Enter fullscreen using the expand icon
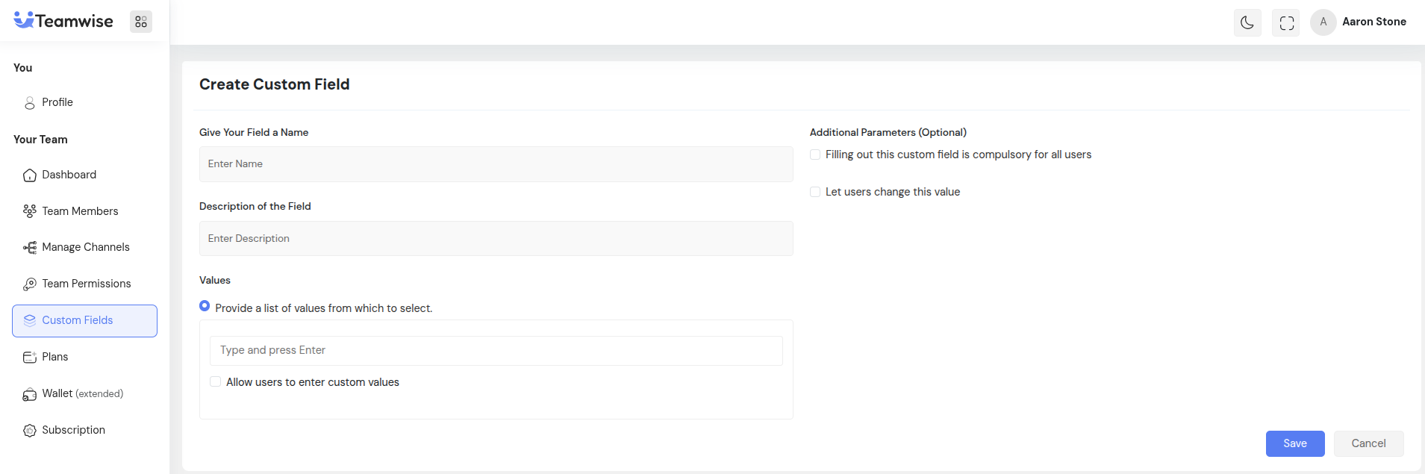The height and width of the screenshot is (474, 1425). (x=1286, y=22)
